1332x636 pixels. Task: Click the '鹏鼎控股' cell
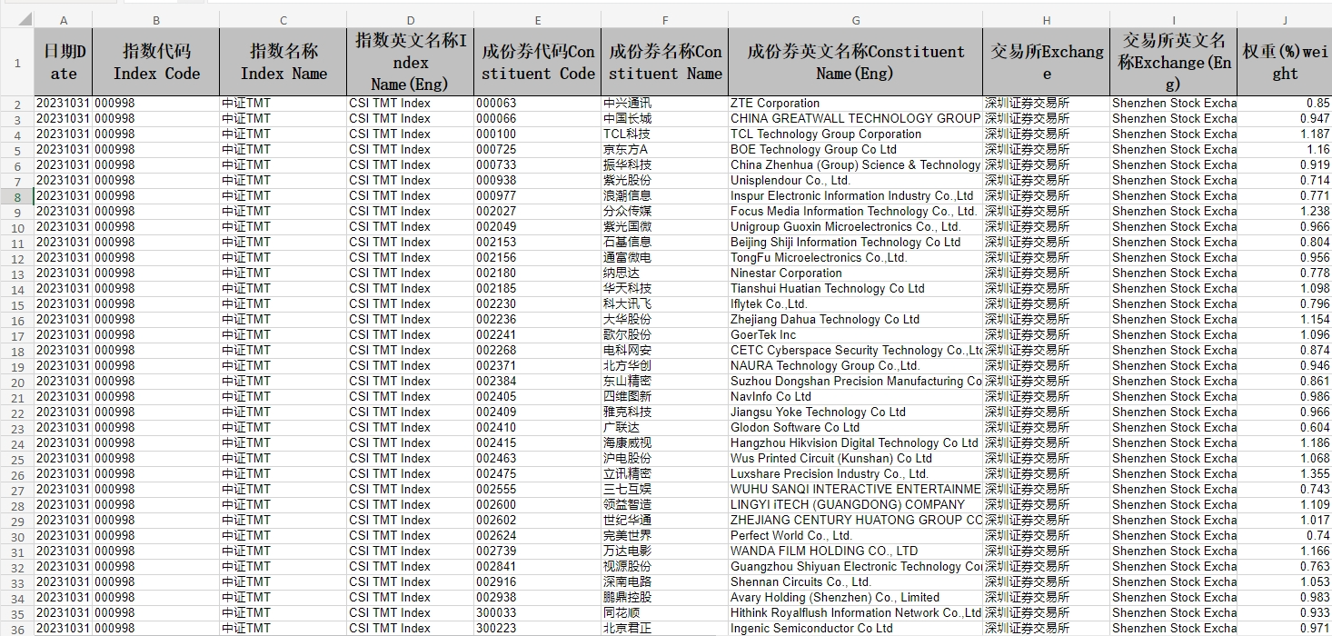coord(665,598)
